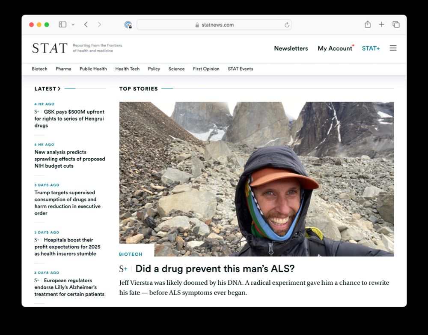Viewport: 428px width, 335px height.
Task: Open STAT+ subscription link
Action: [x=371, y=48]
